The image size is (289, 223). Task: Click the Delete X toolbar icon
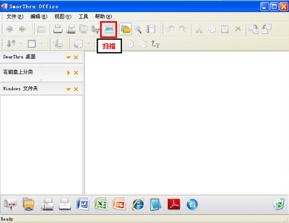(238, 29)
